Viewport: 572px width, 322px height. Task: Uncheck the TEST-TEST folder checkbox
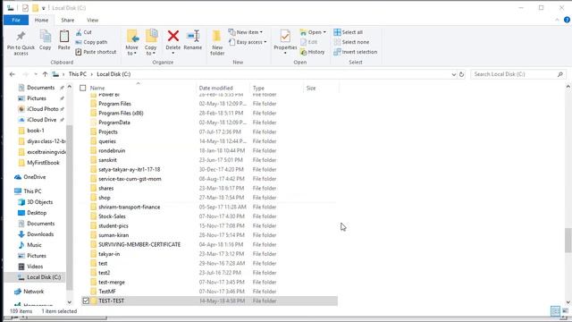pos(86,301)
